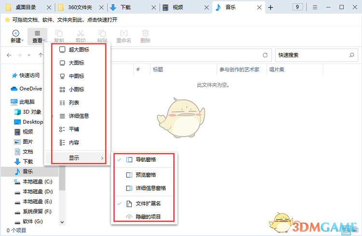The width and height of the screenshot is (362, 236).
Task: Toggle 文件扩展名 checkmark option
Action: (x=144, y=204)
